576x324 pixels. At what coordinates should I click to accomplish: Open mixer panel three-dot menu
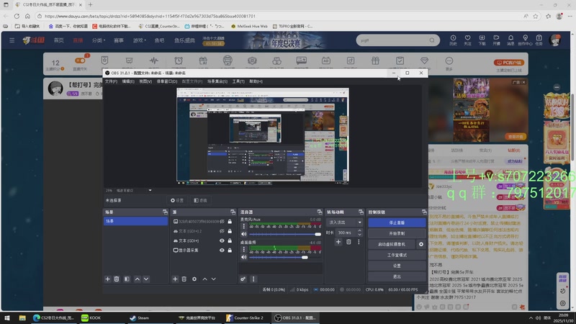tap(253, 279)
